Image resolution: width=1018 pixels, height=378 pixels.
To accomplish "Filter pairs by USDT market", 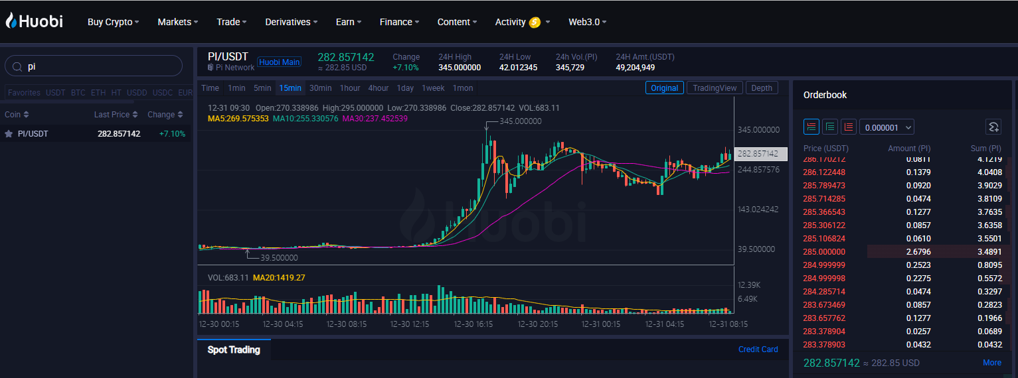I will (56, 93).
